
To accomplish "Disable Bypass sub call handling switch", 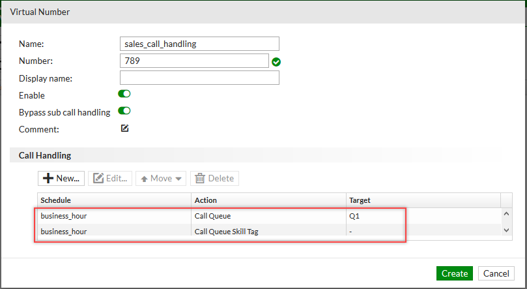I will coord(124,112).
